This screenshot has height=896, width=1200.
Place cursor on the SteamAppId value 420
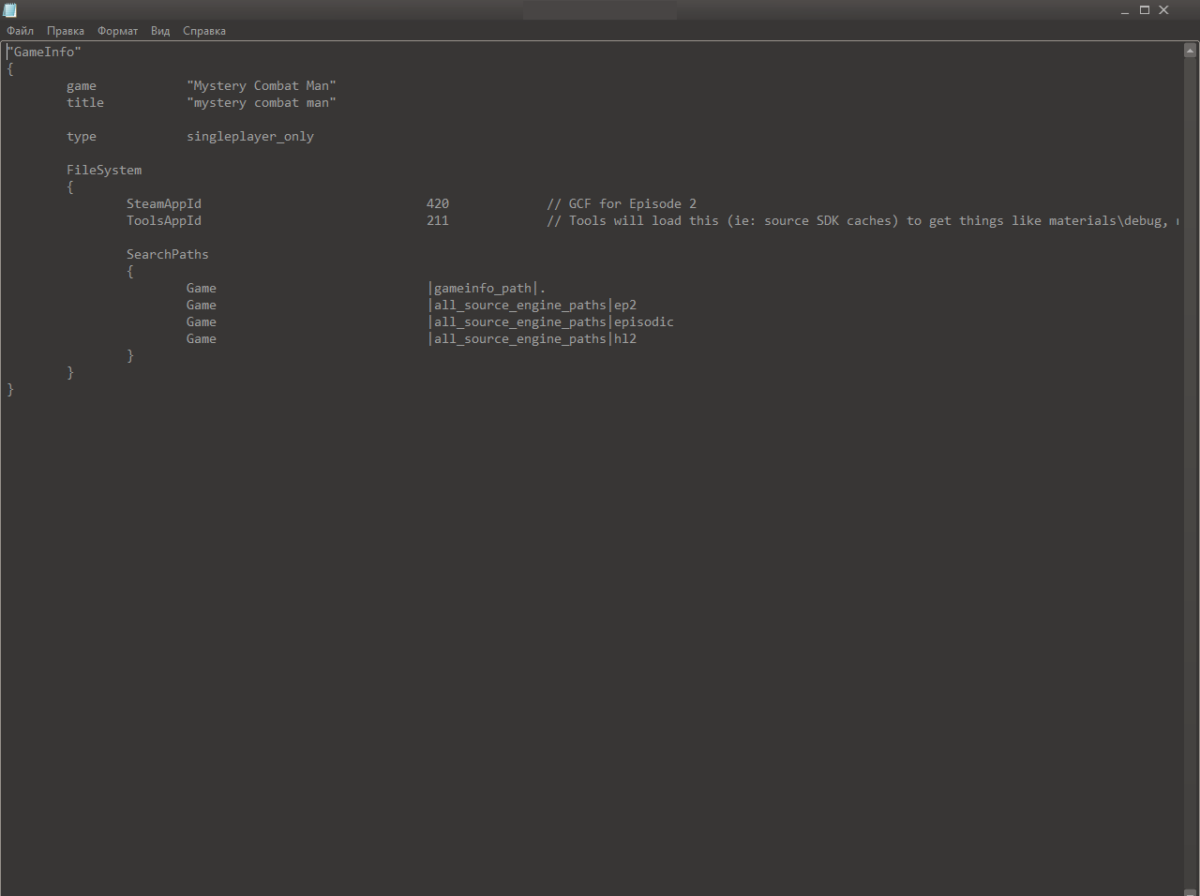coord(438,203)
